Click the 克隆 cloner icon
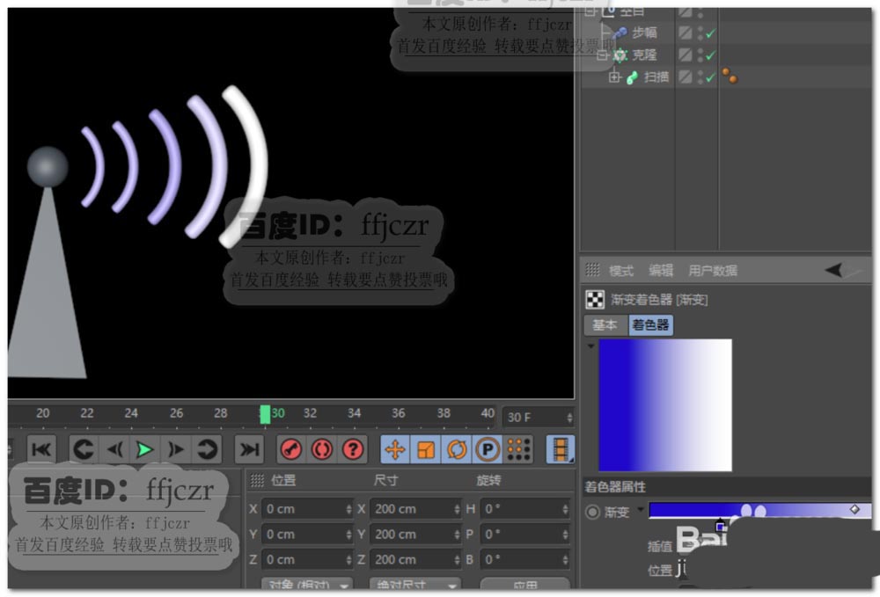Viewport: 880px width, 597px height. 620,55
